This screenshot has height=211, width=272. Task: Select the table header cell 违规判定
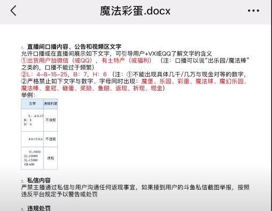[x=51, y=104]
